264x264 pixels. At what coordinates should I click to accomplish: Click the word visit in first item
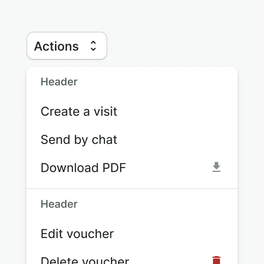point(106,112)
